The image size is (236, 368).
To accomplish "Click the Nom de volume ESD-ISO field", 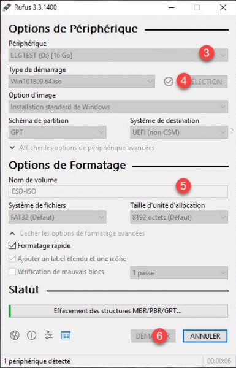I will pos(118,191).
